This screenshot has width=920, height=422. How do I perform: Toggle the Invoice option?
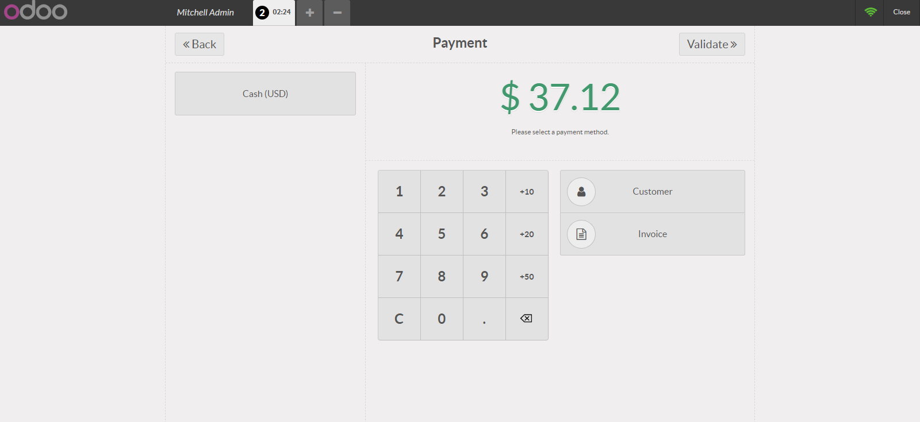[x=653, y=234]
